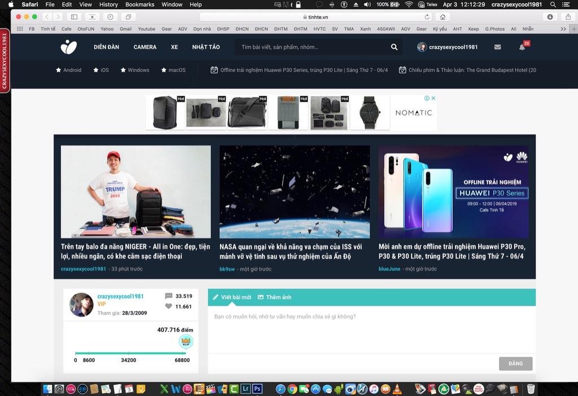Open the macOS Spotlight search icon
The height and width of the screenshot is (396, 578).
point(553,5)
